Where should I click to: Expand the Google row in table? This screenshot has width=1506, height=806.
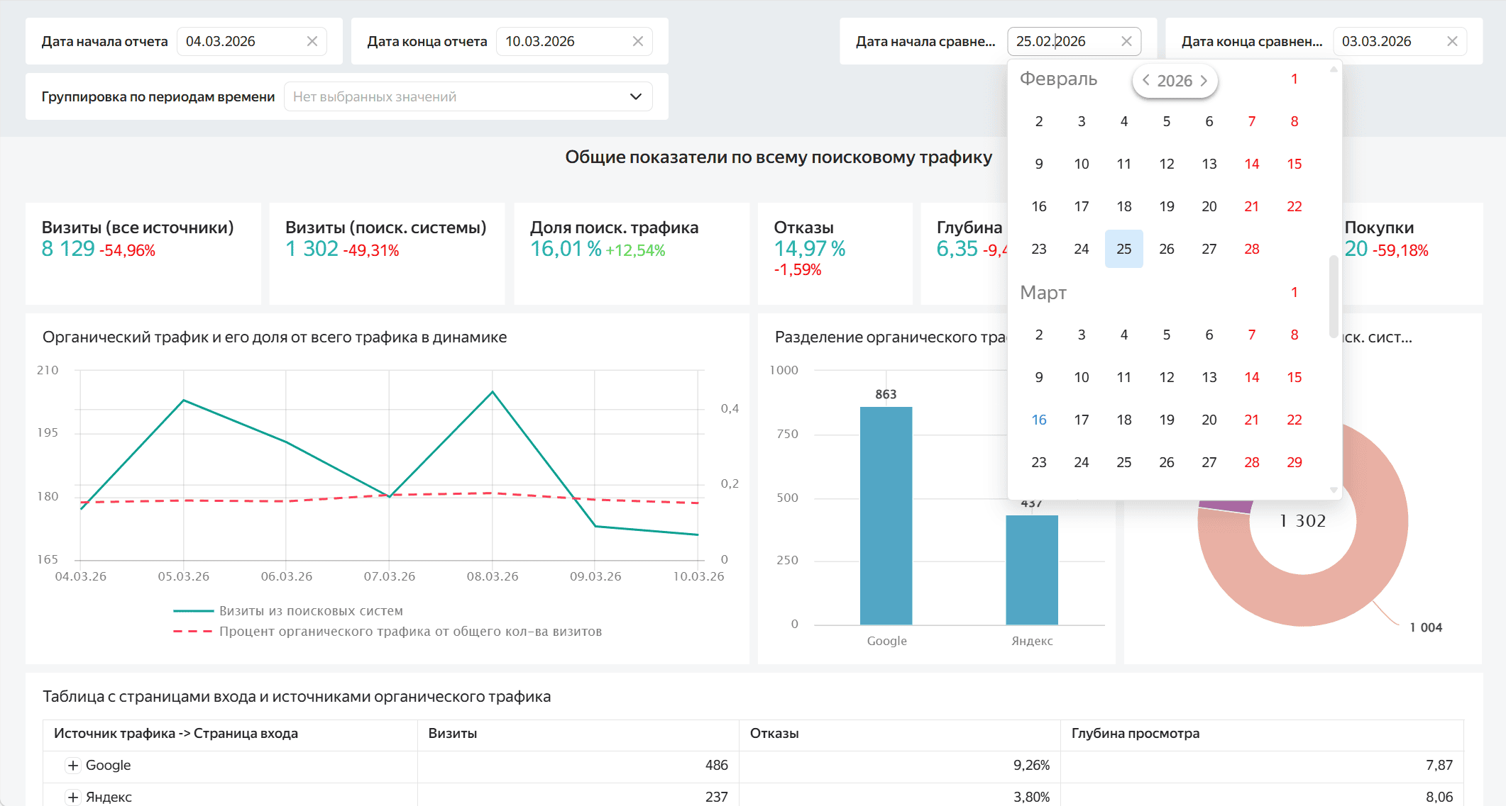click(73, 765)
